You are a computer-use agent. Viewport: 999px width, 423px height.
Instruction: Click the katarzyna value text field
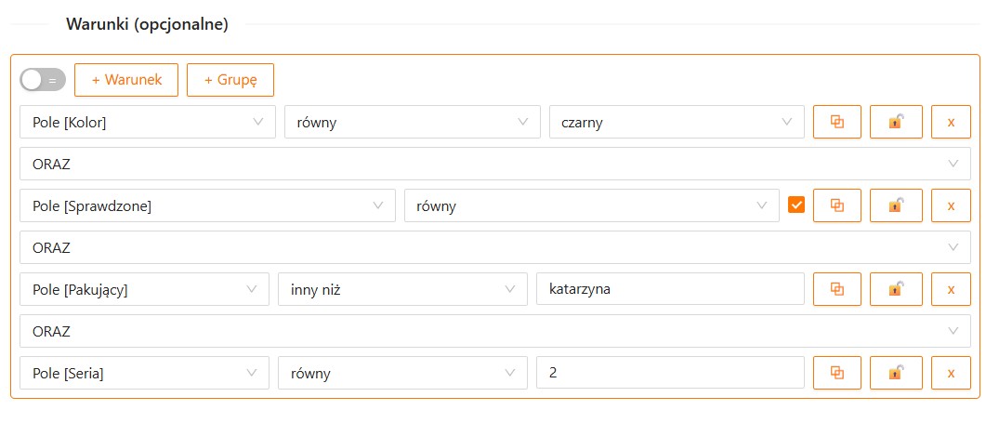[x=669, y=289]
